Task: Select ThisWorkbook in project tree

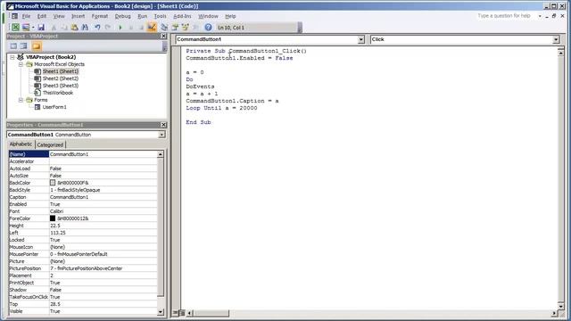Action: [57, 93]
